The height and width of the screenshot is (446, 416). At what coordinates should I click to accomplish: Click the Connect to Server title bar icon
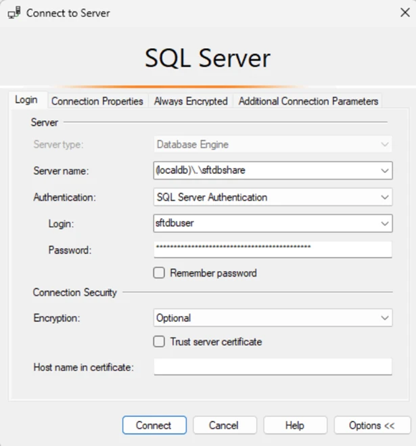coord(14,13)
